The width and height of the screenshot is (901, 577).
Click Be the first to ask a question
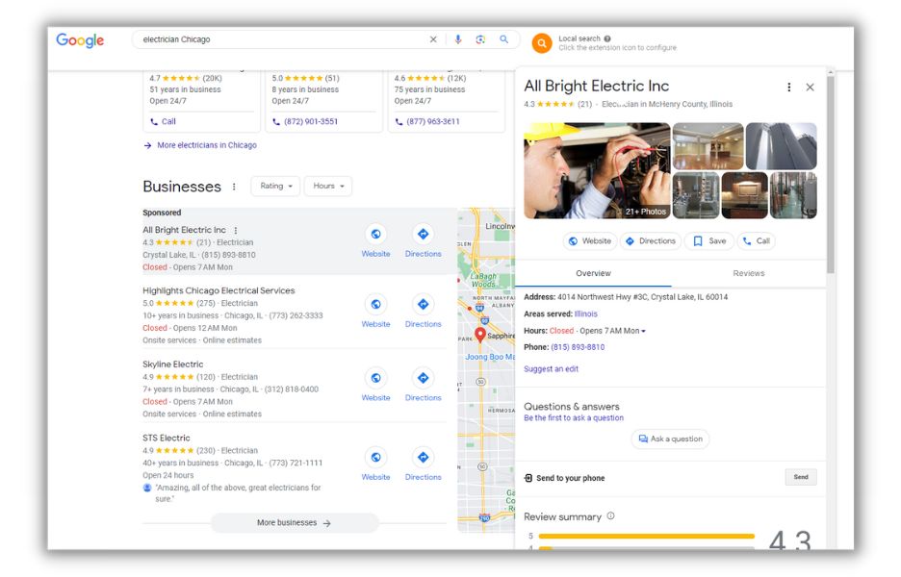click(x=574, y=418)
